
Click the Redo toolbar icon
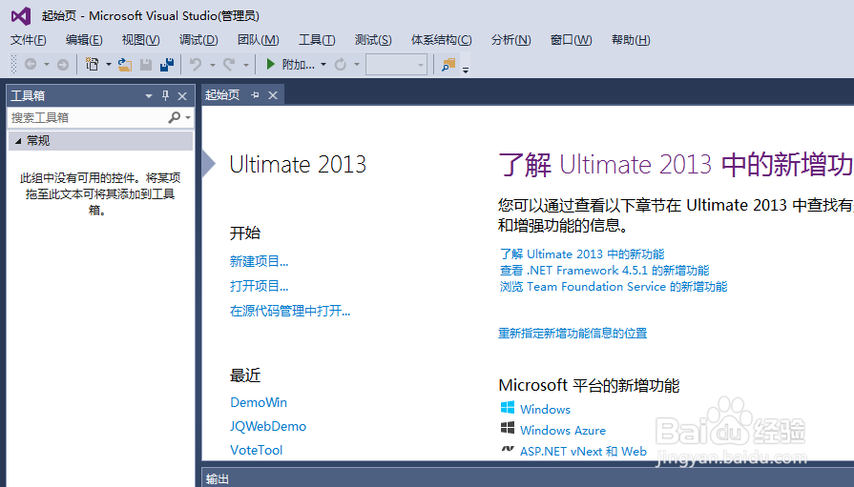[x=229, y=64]
